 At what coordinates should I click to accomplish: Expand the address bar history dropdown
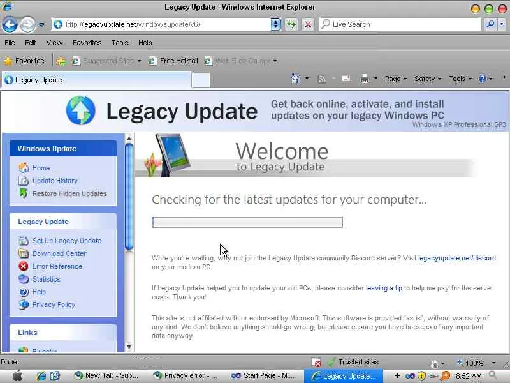click(276, 24)
